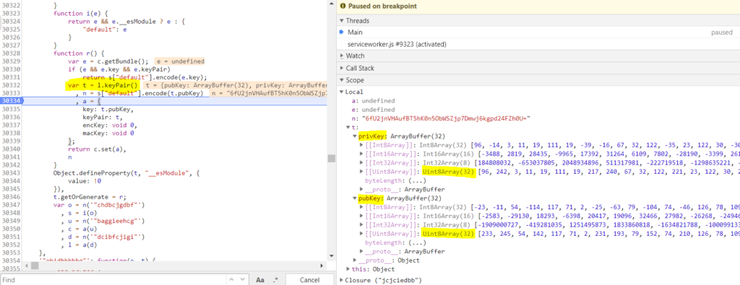Collapse the Local scope tree
The image size is (740, 285).
pos(342,92)
